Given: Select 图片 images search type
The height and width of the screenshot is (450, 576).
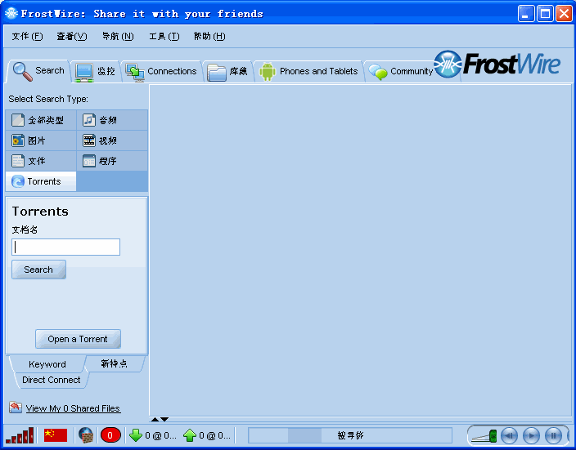Looking at the screenshot, I should point(41,140).
